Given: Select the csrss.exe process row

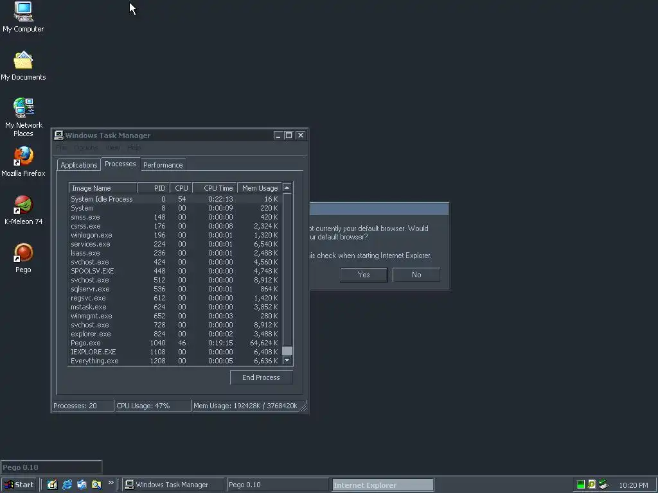Looking at the screenshot, I should click(x=175, y=226).
